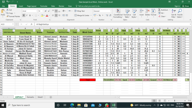Increase font size with the large A icon
Image resolution: width=192 pixels, height=108 pixels.
46,11
